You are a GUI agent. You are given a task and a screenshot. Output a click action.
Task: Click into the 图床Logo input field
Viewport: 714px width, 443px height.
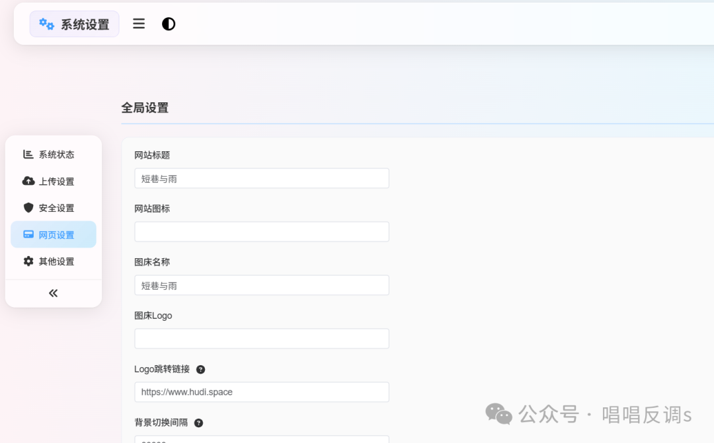(x=261, y=339)
